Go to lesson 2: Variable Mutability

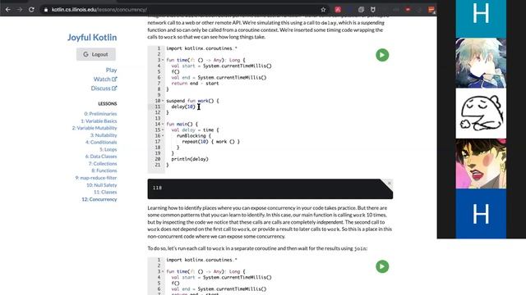(x=95, y=128)
